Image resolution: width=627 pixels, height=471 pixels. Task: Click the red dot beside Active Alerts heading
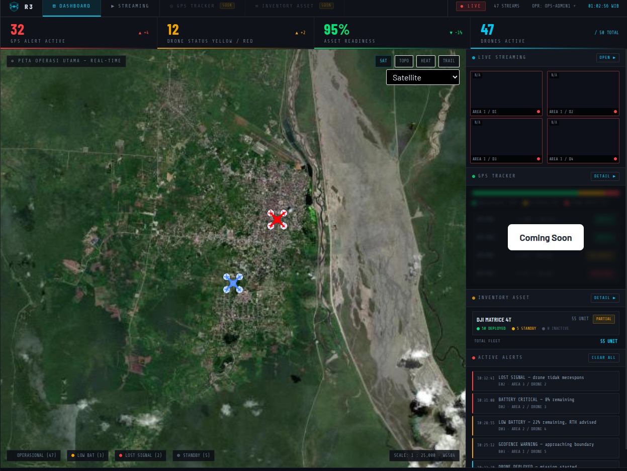point(474,358)
